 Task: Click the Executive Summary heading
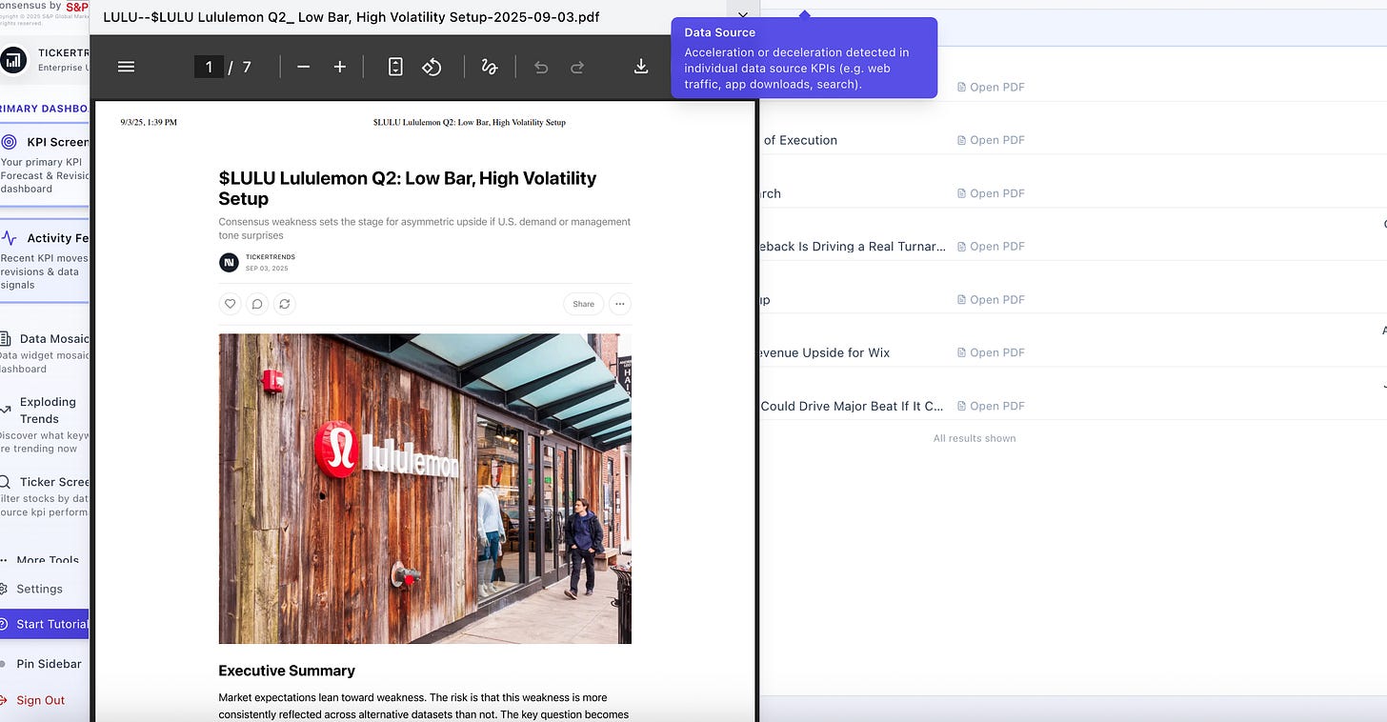pos(287,671)
